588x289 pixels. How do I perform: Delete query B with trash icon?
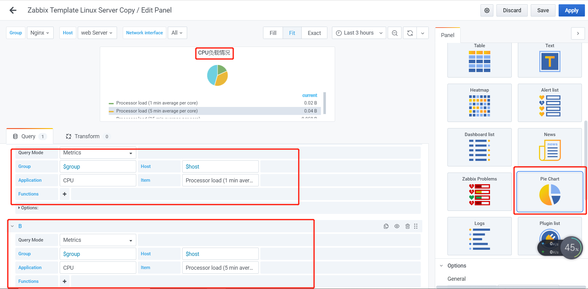tap(408, 226)
